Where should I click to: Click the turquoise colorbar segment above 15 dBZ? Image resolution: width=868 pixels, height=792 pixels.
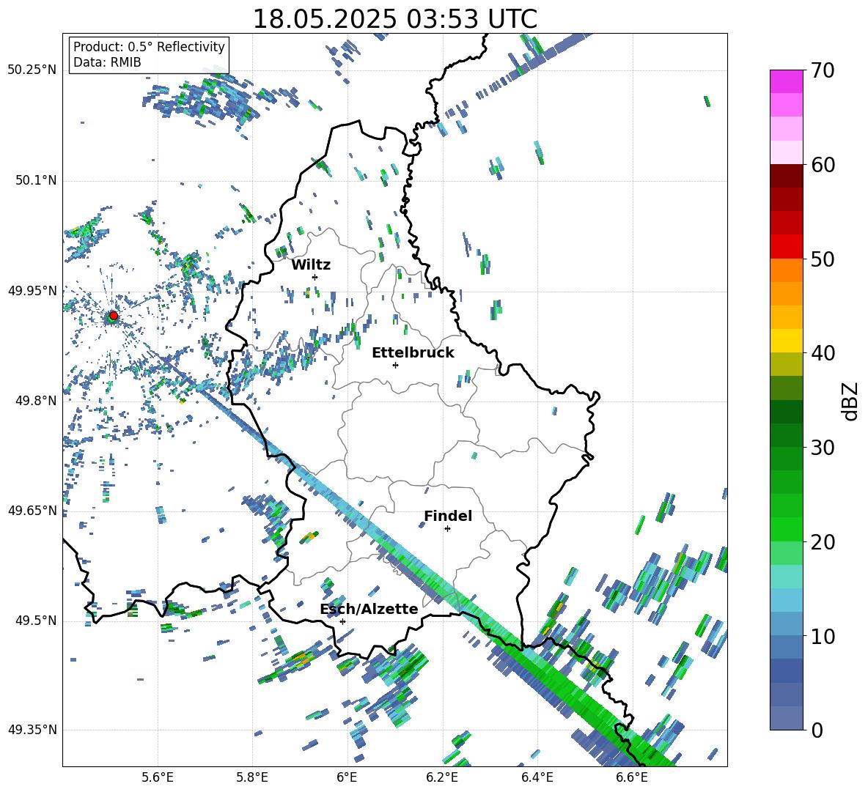[786, 577]
